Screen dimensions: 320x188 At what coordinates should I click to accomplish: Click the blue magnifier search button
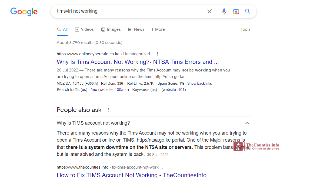pos(248,11)
